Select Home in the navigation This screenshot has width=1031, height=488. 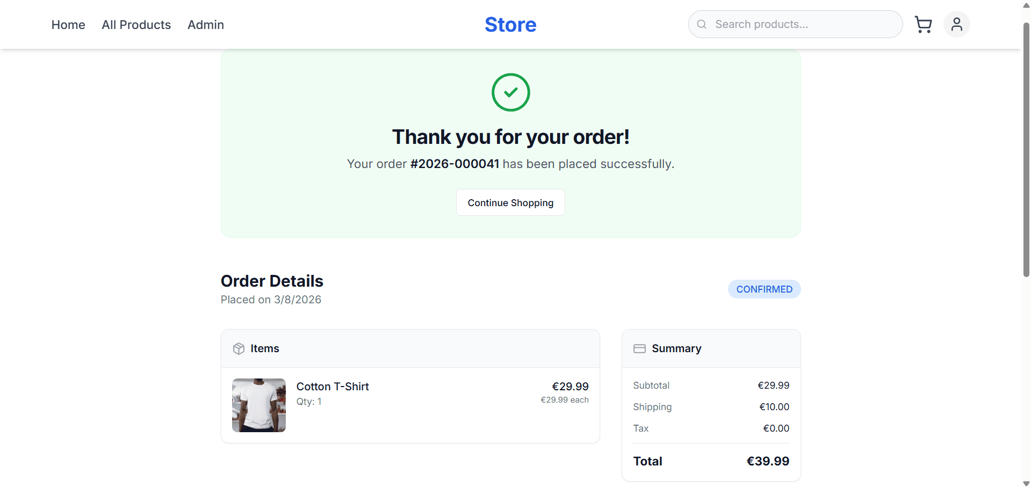[x=68, y=25]
